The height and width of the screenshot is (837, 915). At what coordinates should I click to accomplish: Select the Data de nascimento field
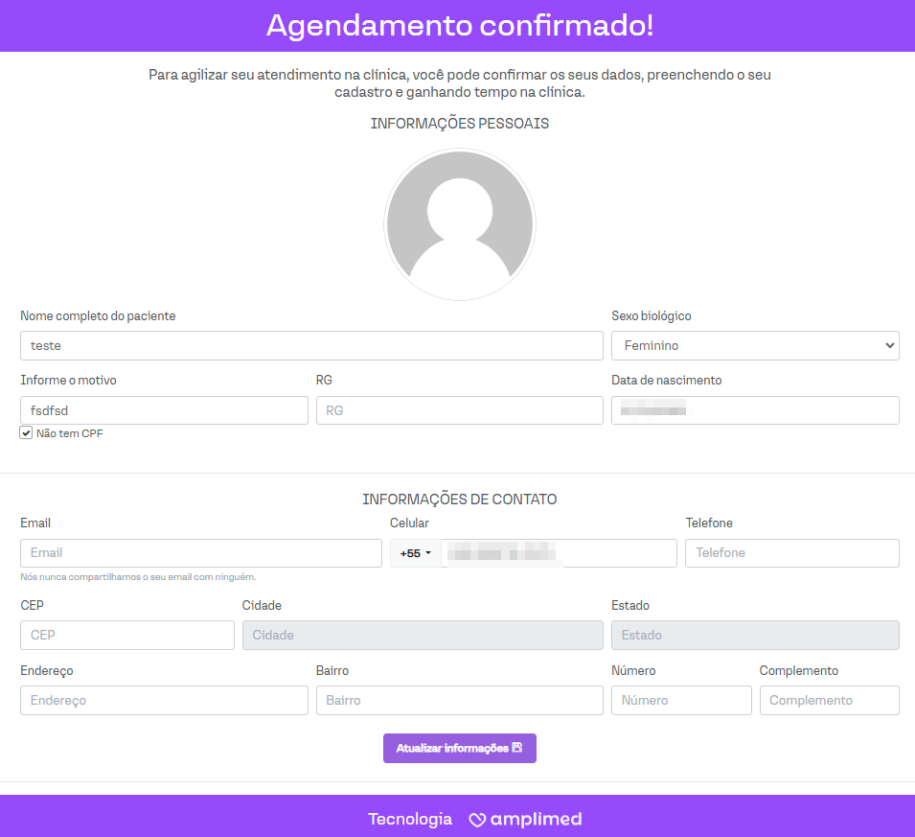754,410
